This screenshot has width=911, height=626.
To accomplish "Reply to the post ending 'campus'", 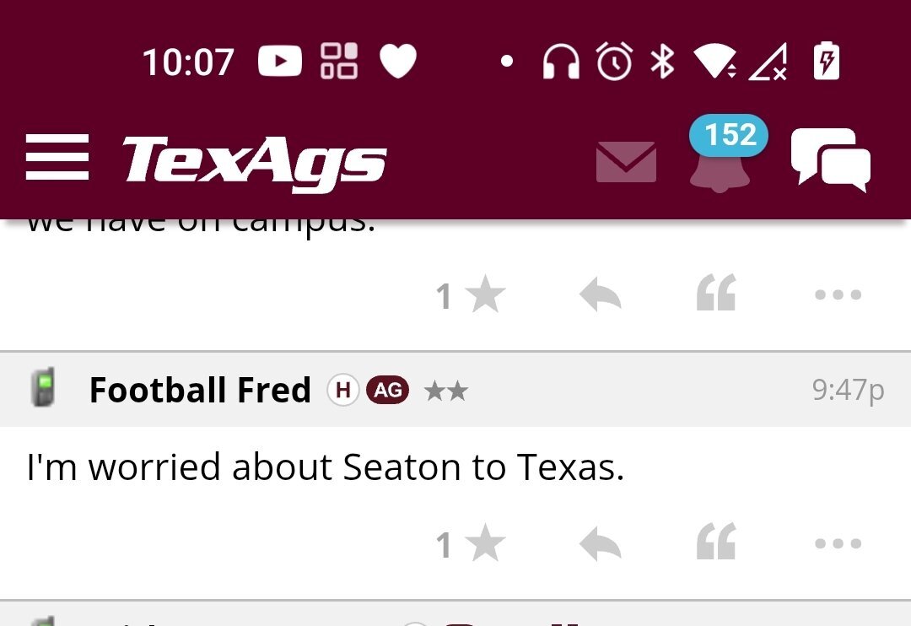I will click(601, 296).
